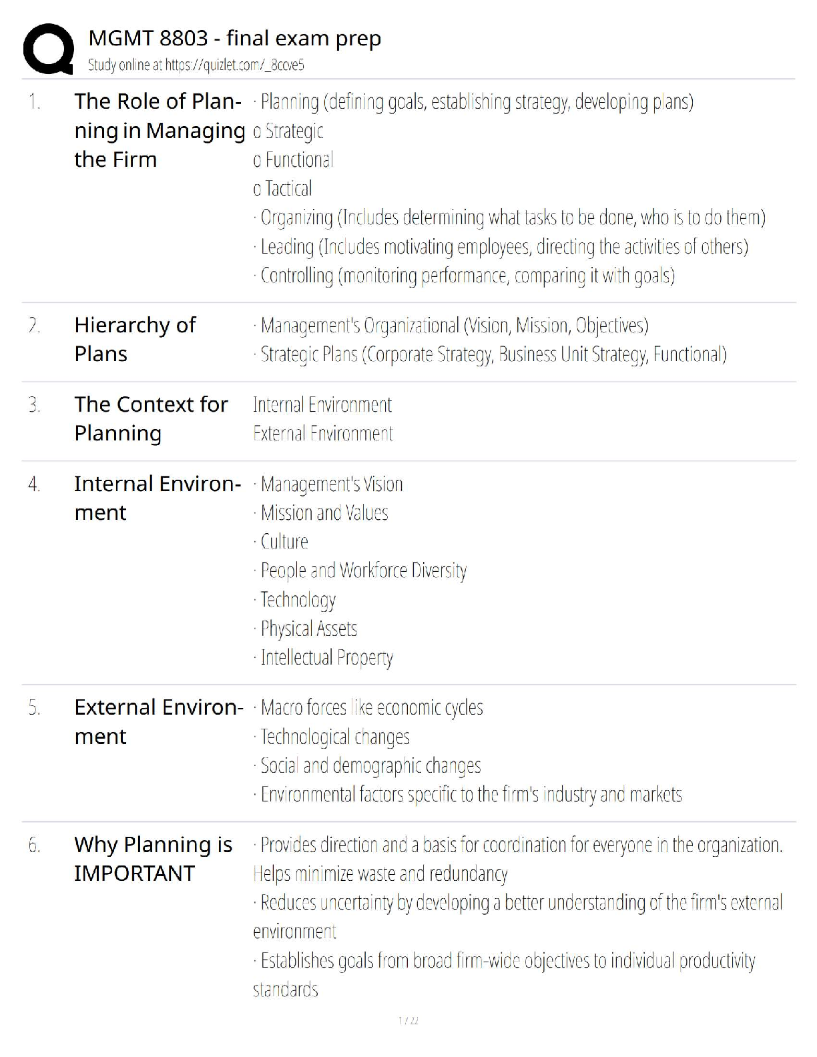Select the term Hierarchy of Plans

tap(135, 339)
